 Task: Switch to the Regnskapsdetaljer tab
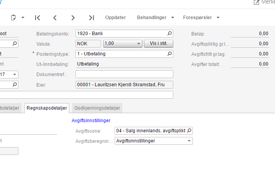pos(47,108)
